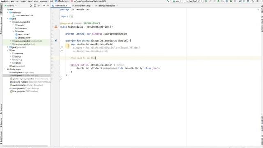The image size is (263, 148).
Task: Switch to the MainActivity.kt editor tab
Action: pos(60,5)
